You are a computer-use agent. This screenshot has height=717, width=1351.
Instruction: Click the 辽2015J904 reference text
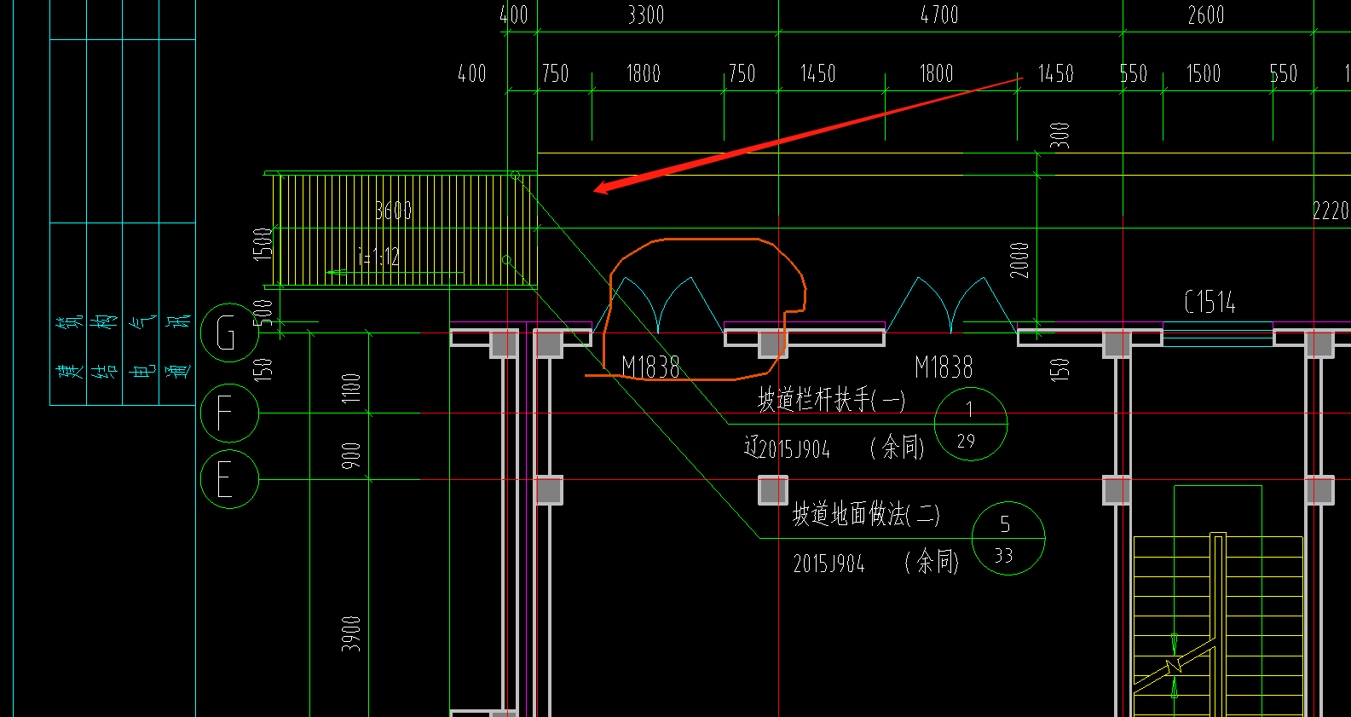point(787,448)
